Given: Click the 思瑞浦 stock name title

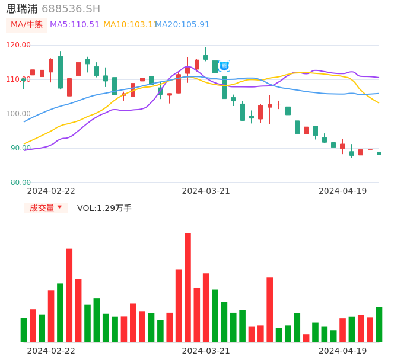Looking at the screenshot, I should pyautogui.click(x=22, y=9).
